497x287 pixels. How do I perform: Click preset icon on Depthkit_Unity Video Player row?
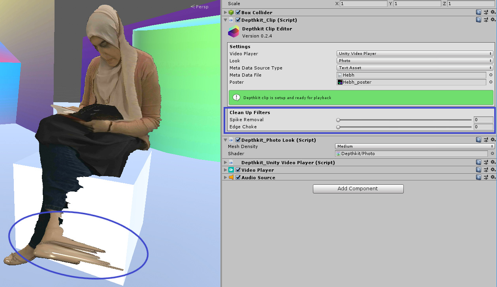click(486, 163)
